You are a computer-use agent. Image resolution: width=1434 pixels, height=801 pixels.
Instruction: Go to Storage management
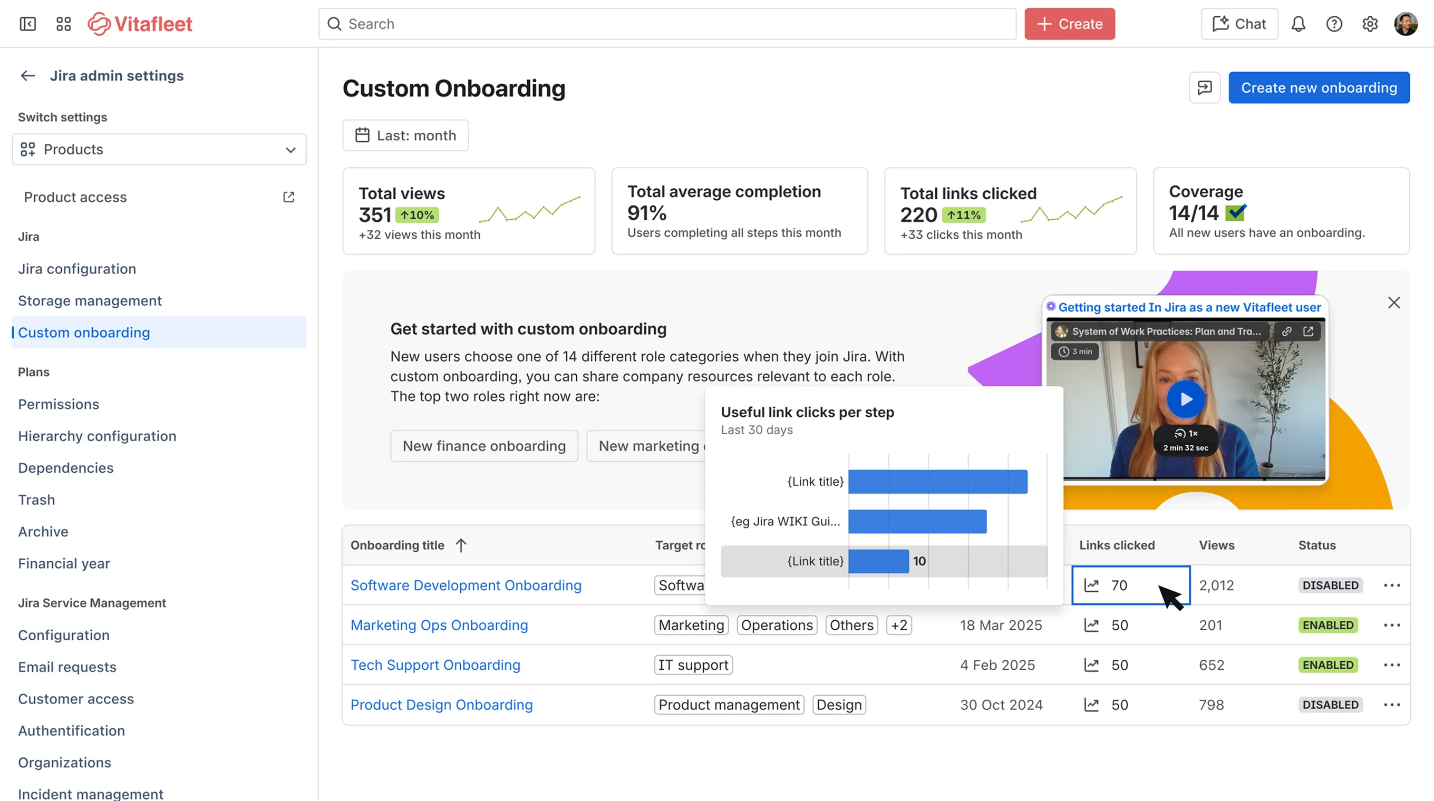point(90,300)
